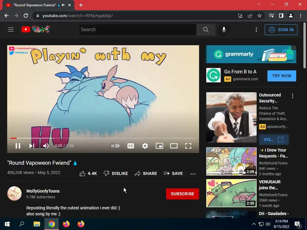Screen dimensions: 307x230
Task: View site information lock icon
Action: pos(38,16)
